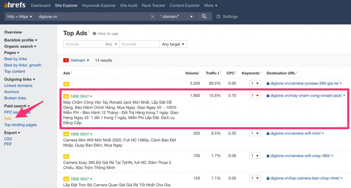The width and height of the screenshot is (351, 188).
Task: Sort by Volume column header
Action: (192, 73)
